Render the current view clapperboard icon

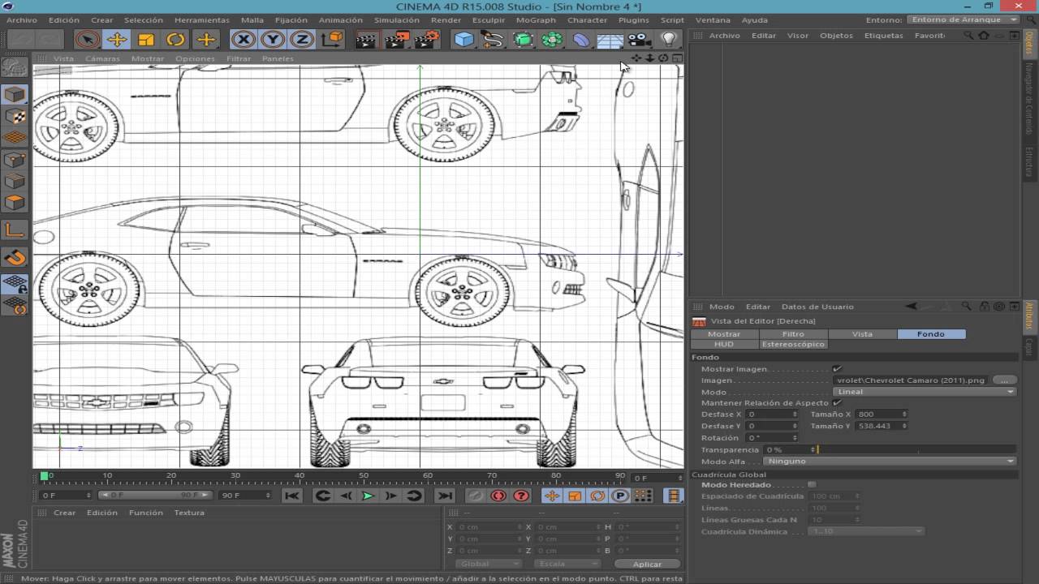pyautogui.click(x=367, y=39)
